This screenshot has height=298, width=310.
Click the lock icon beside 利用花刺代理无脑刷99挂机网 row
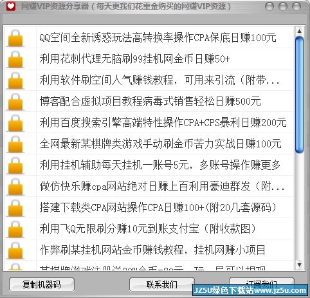coord(15,59)
